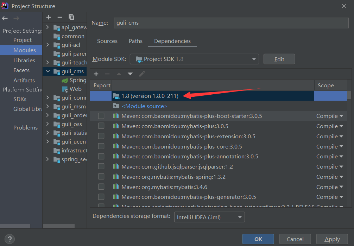Image resolution: width=354 pixels, height=246 pixels.
Task: Add a new dependency using the plus icon
Action: [x=96, y=74]
